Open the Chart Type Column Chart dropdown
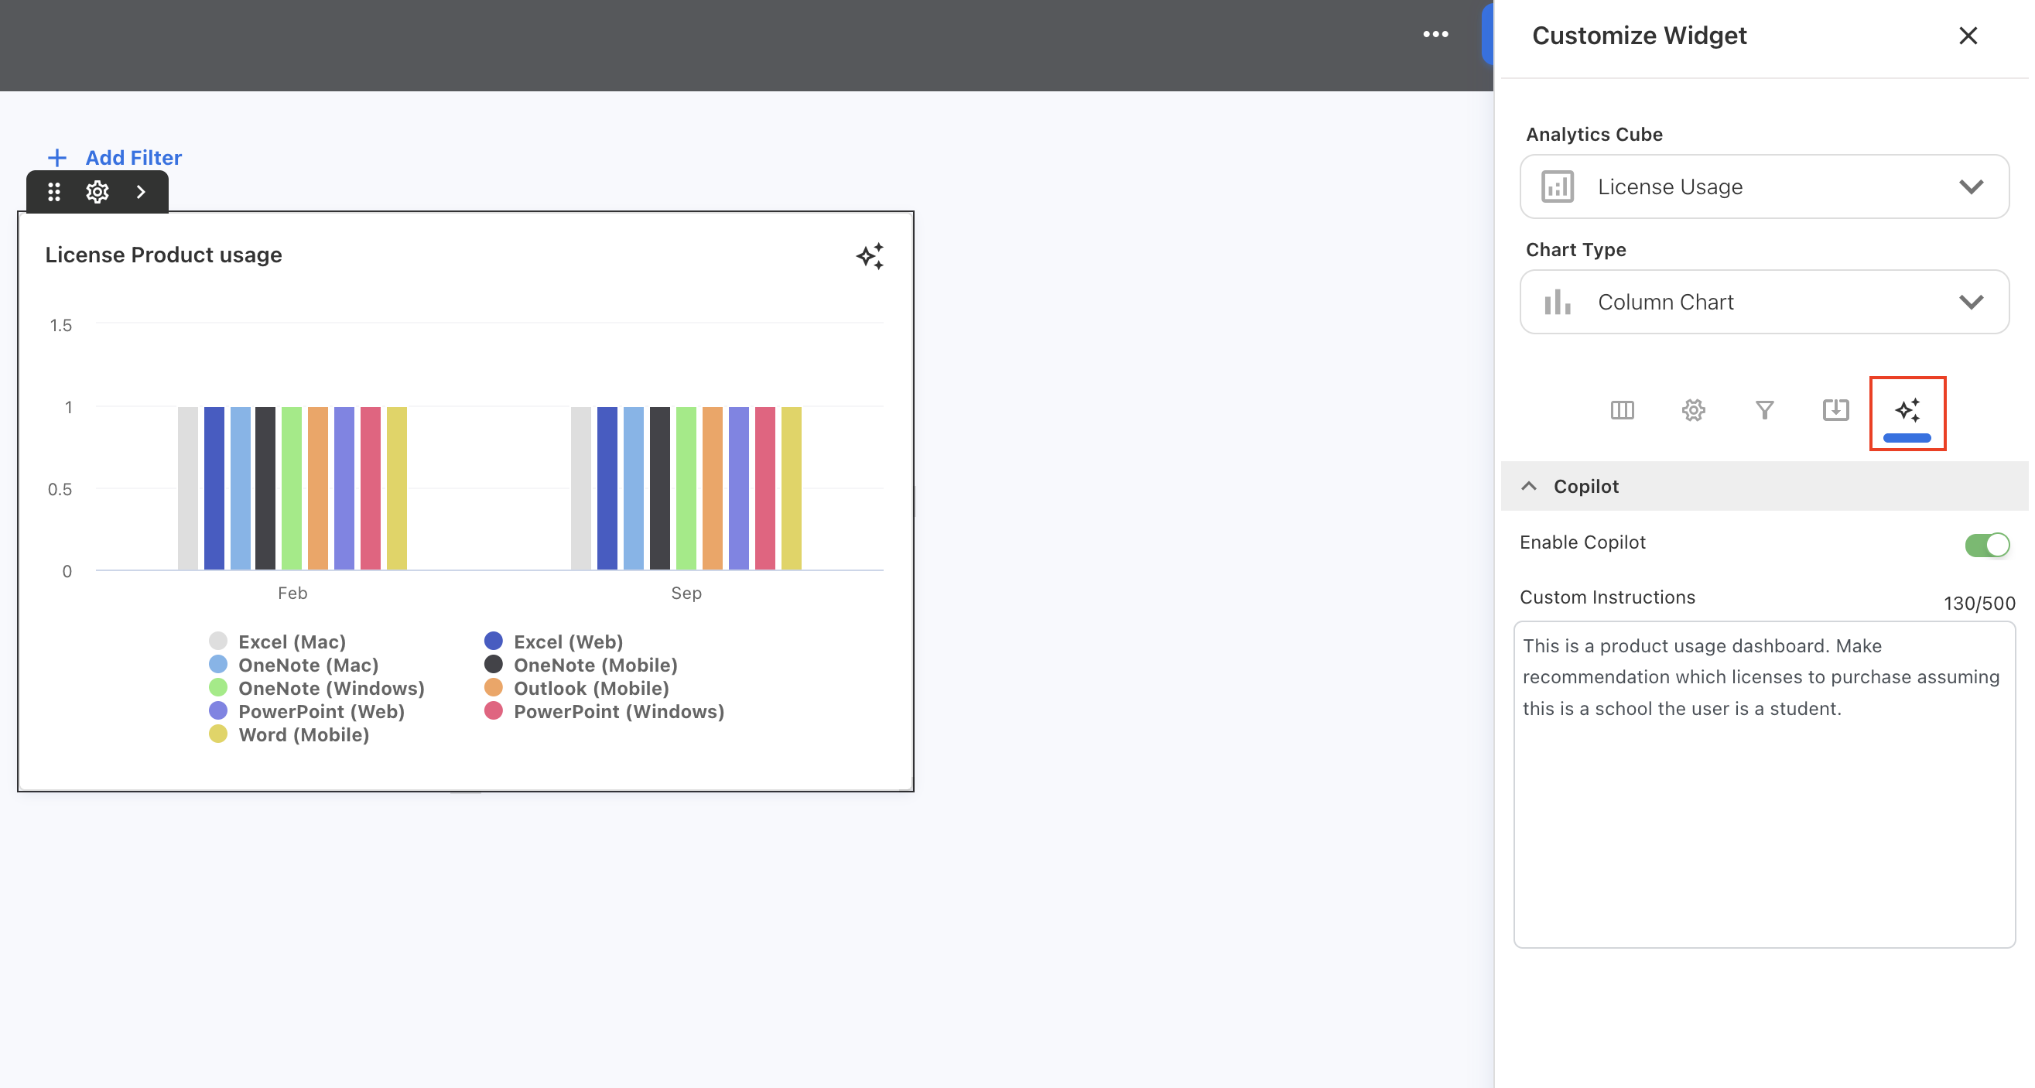 [1763, 302]
